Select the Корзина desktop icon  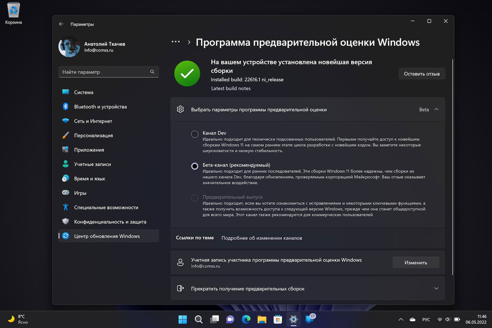(x=13, y=14)
